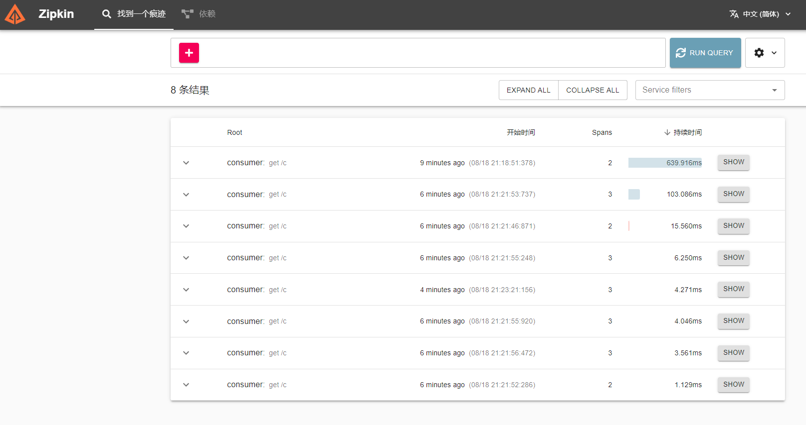This screenshot has width=806, height=425.
Task: Open the dependencies graph icon
Action: click(188, 14)
